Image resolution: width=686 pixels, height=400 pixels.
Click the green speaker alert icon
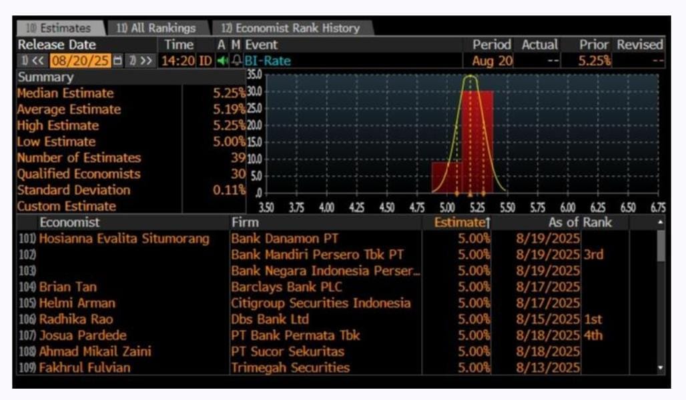(x=222, y=61)
